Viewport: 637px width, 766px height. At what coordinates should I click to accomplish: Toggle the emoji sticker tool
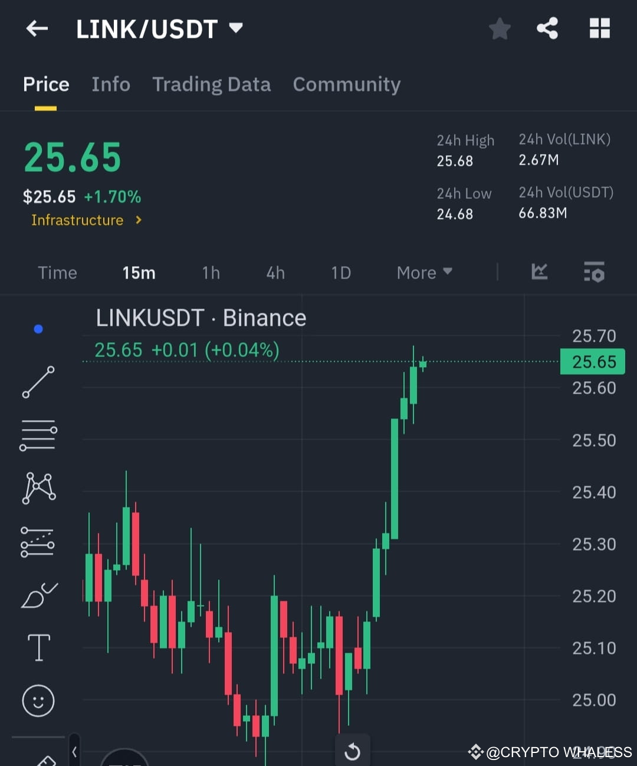click(38, 701)
